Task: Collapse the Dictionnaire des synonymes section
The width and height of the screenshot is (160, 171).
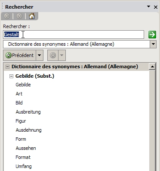Action: coord(7,66)
